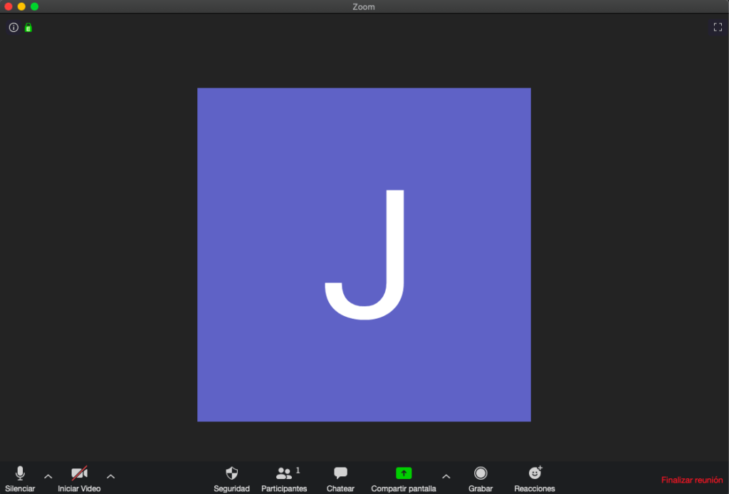
Task: Expand video options arrow beside Iniciar Video
Action: [110, 476]
